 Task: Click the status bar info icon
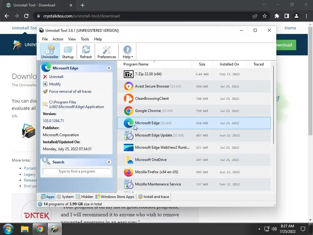(40, 204)
